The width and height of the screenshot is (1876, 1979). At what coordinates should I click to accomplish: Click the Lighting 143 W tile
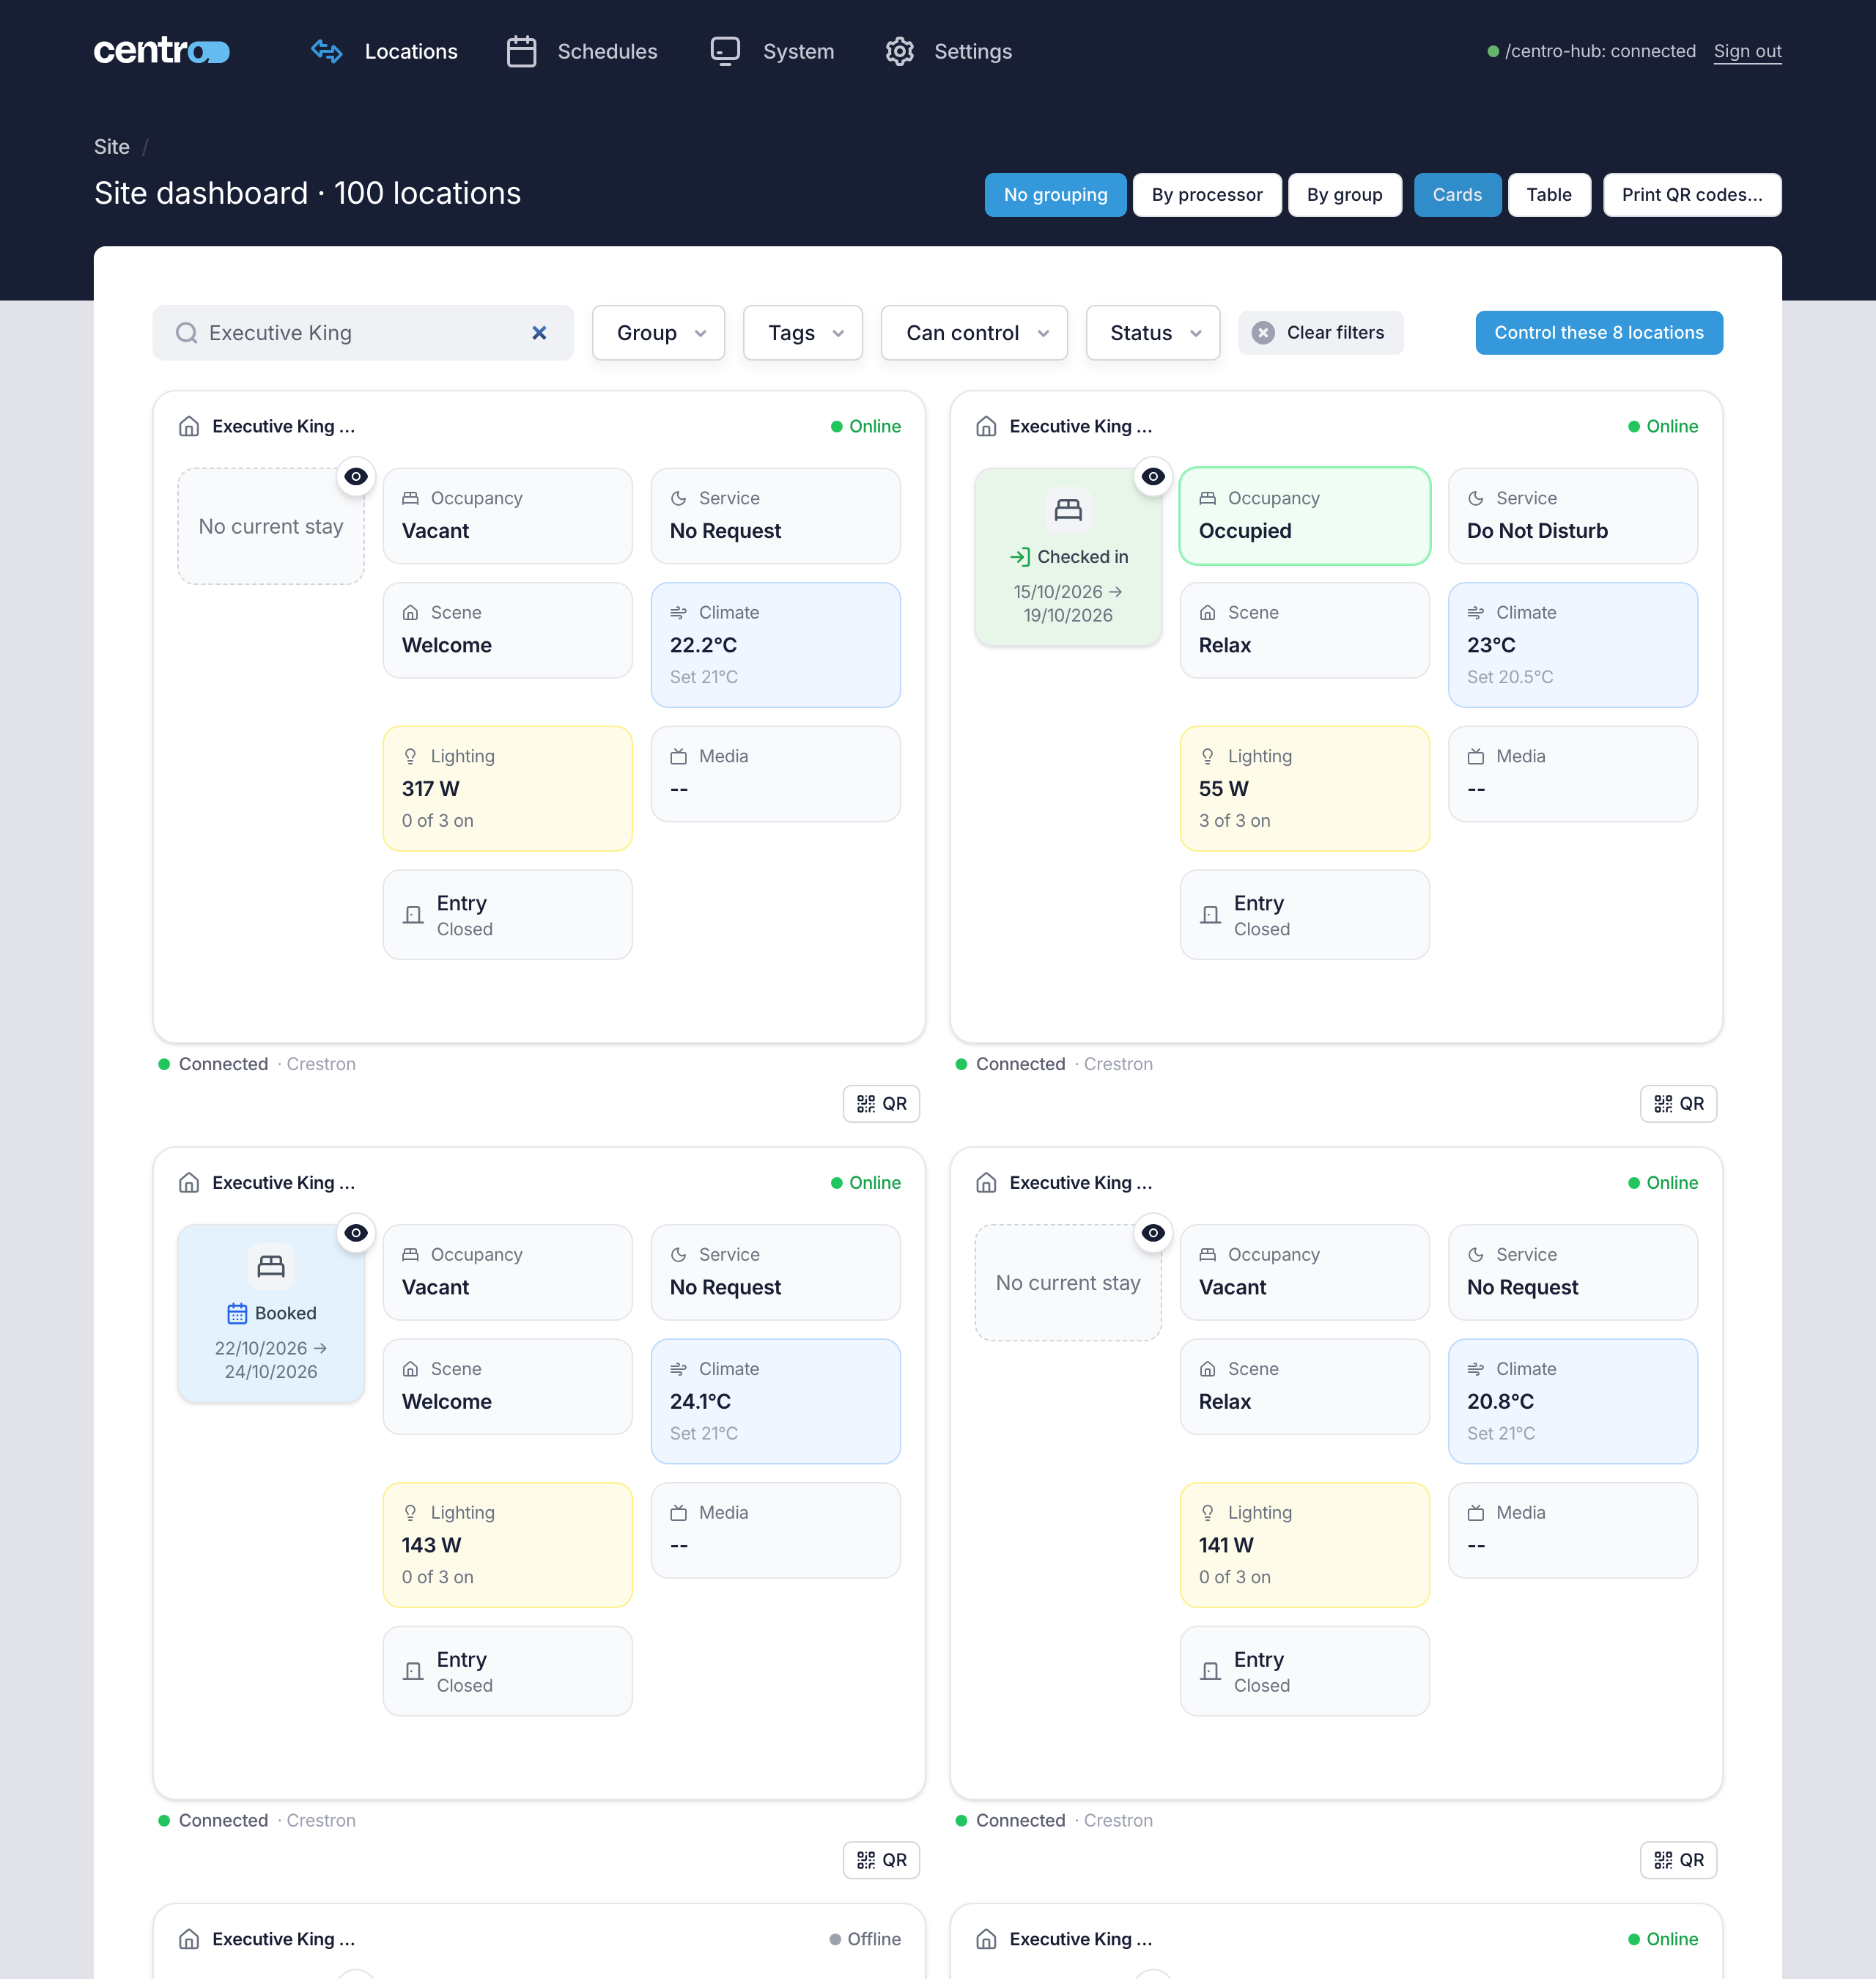click(x=508, y=1545)
